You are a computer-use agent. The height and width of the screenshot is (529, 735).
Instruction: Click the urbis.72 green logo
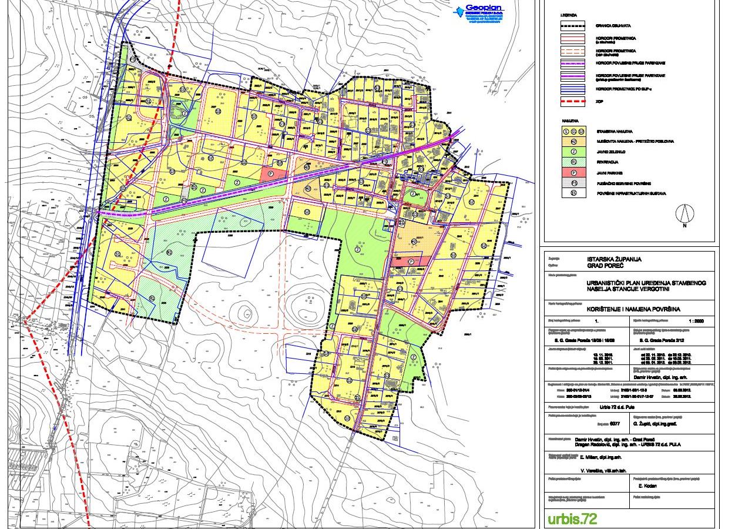click(572, 519)
